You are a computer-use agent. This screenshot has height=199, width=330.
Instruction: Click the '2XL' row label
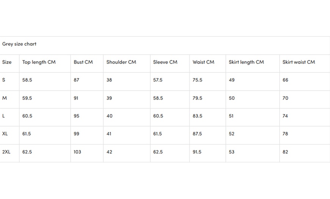(6, 152)
